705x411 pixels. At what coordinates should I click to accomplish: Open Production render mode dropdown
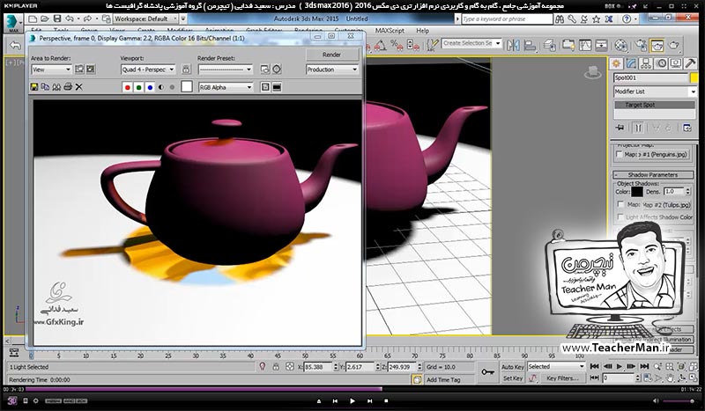click(332, 70)
